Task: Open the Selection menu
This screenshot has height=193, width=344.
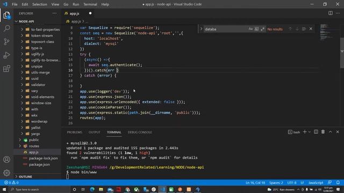Action: (x=39, y=4)
